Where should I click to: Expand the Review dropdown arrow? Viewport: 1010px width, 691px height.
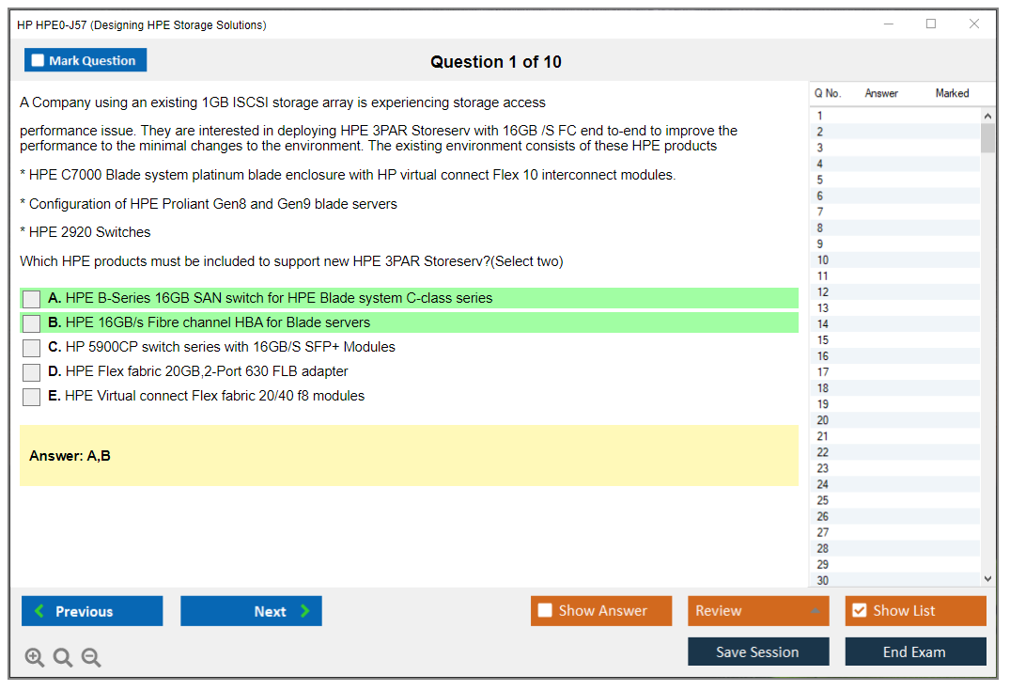(x=815, y=611)
